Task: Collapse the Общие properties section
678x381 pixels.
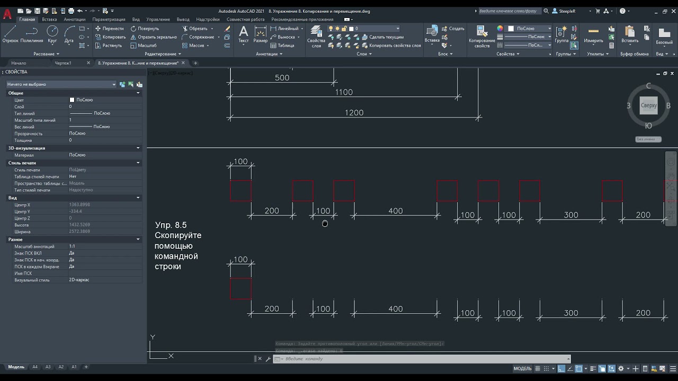Action: [x=138, y=93]
